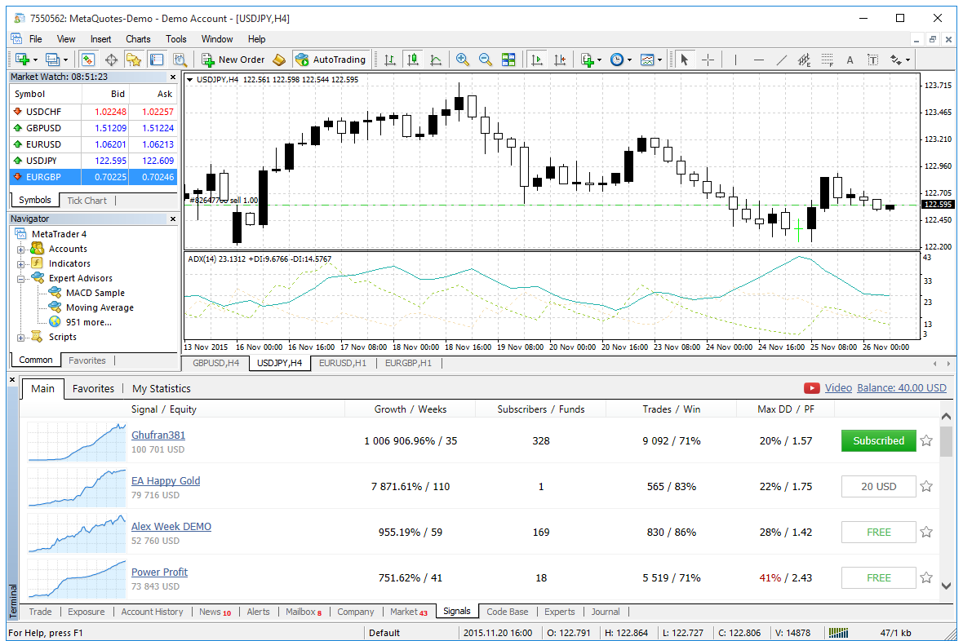Image resolution: width=963 pixels, height=641 pixels.
Task: Select the Equidistant Channel tool
Action: pyautogui.click(x=804, y=60)
